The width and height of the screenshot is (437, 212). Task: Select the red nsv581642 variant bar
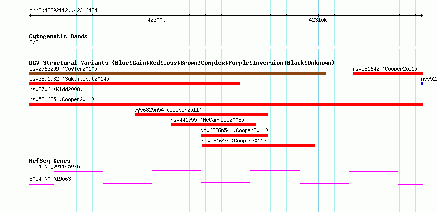tap(388, 73)
